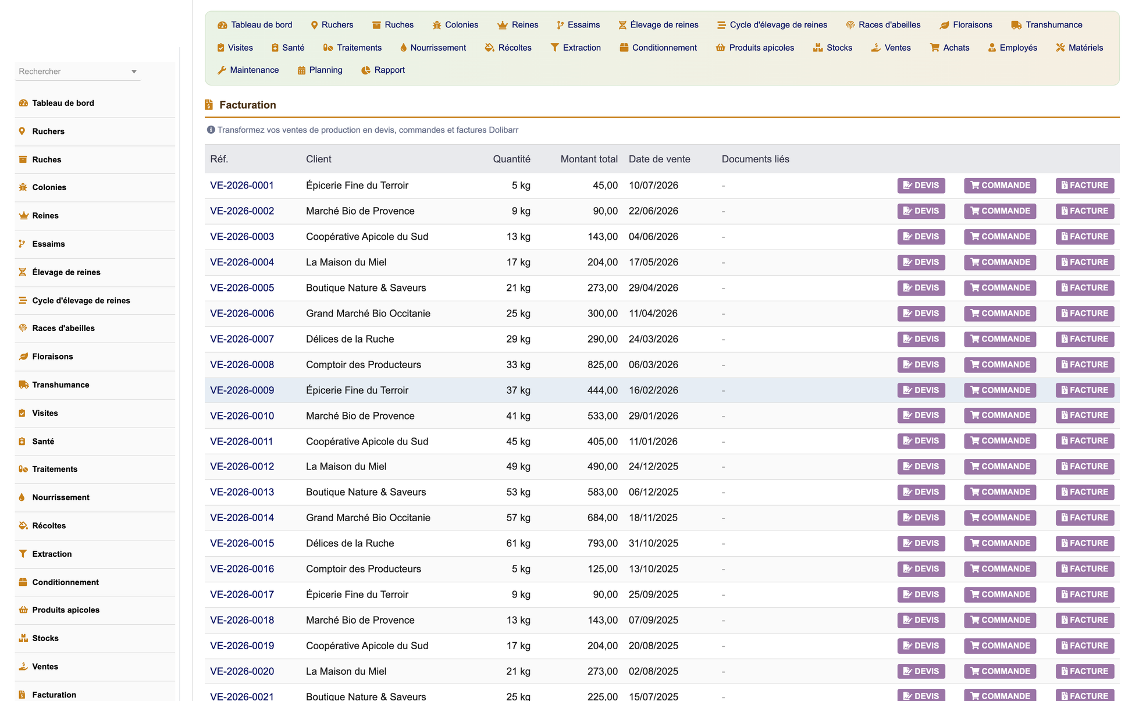Create Commande for VE-2026-0018
The width and height of the screenshot is (1132, 701).
[x=1000, y=620]
